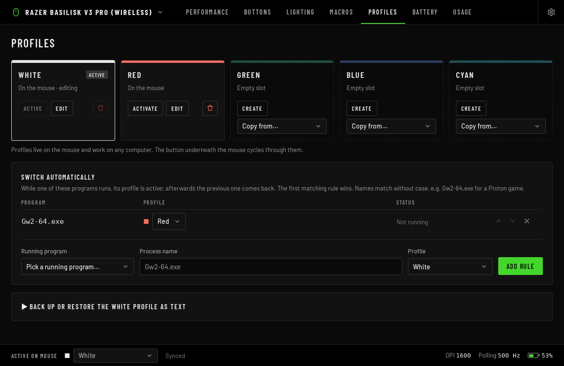Switch to the Buttons tab
The height and width of the screenshot is (366, 564).
point(258,12)
